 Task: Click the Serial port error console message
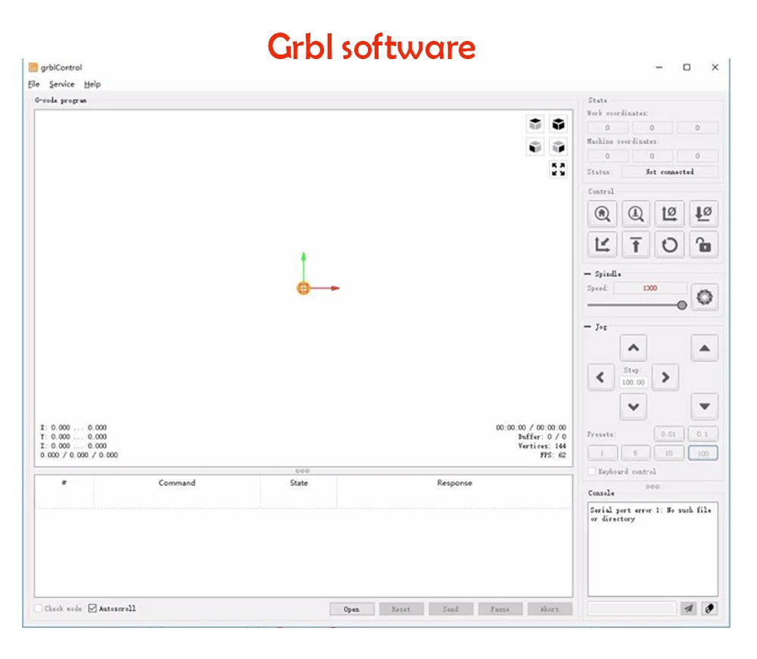(x=650, y=514)
